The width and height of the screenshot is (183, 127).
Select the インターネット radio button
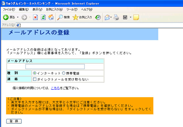coord(34,73)
